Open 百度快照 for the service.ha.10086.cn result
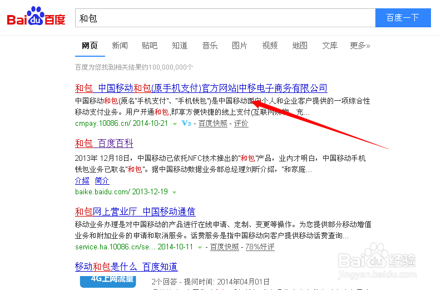Viewport: 441px width, 290px height. click(x=225, y=247)
